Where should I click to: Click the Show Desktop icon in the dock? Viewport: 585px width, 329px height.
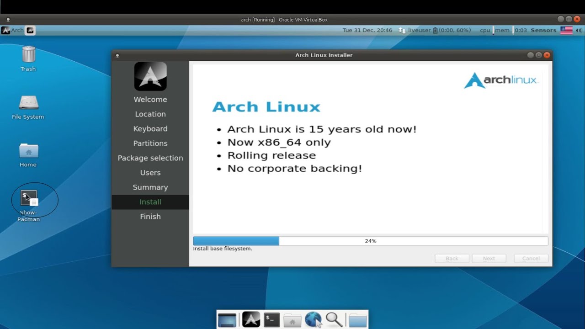227,320
